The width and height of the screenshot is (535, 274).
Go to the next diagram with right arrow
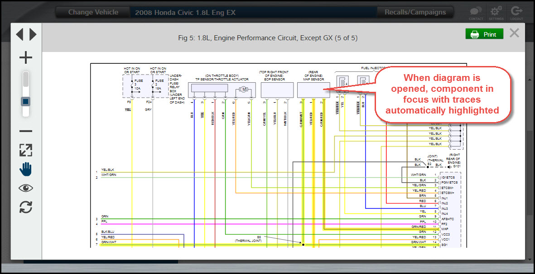click(x=33, y=34)
